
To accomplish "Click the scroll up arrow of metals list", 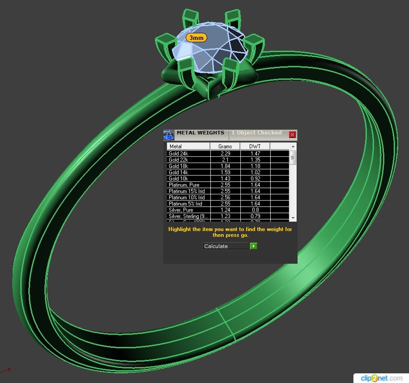I will coord(293,146).
